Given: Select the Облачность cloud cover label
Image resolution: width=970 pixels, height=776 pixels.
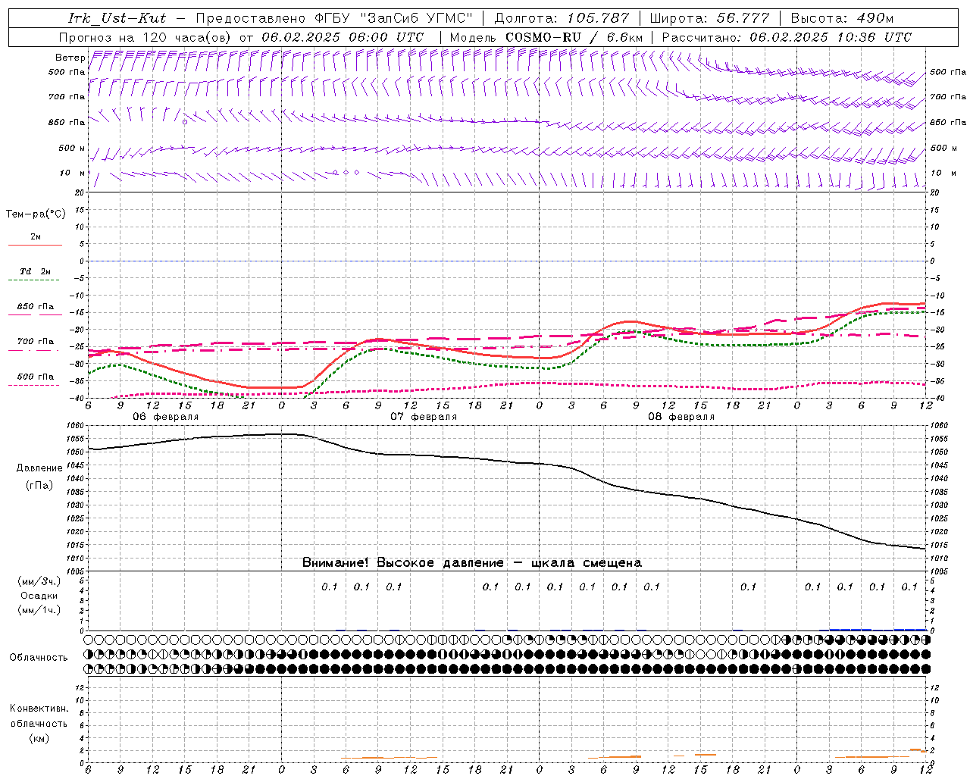Looking at the screenshot, I should tap(39, 658).
